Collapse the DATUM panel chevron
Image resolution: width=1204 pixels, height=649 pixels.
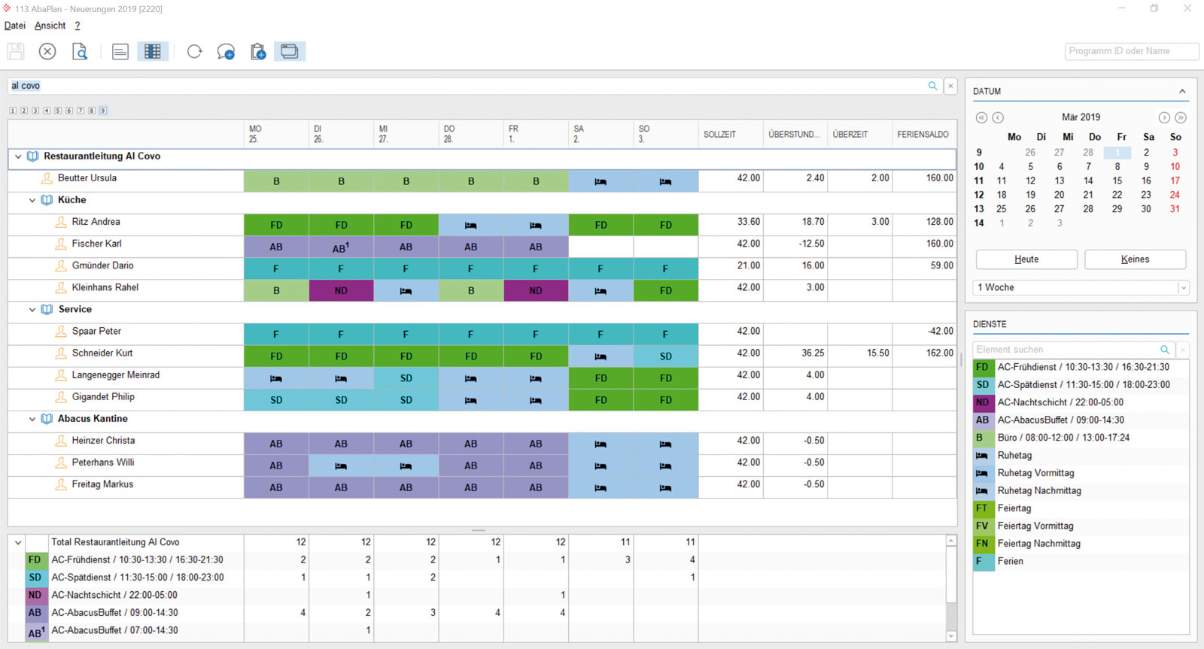(1182, 91)
